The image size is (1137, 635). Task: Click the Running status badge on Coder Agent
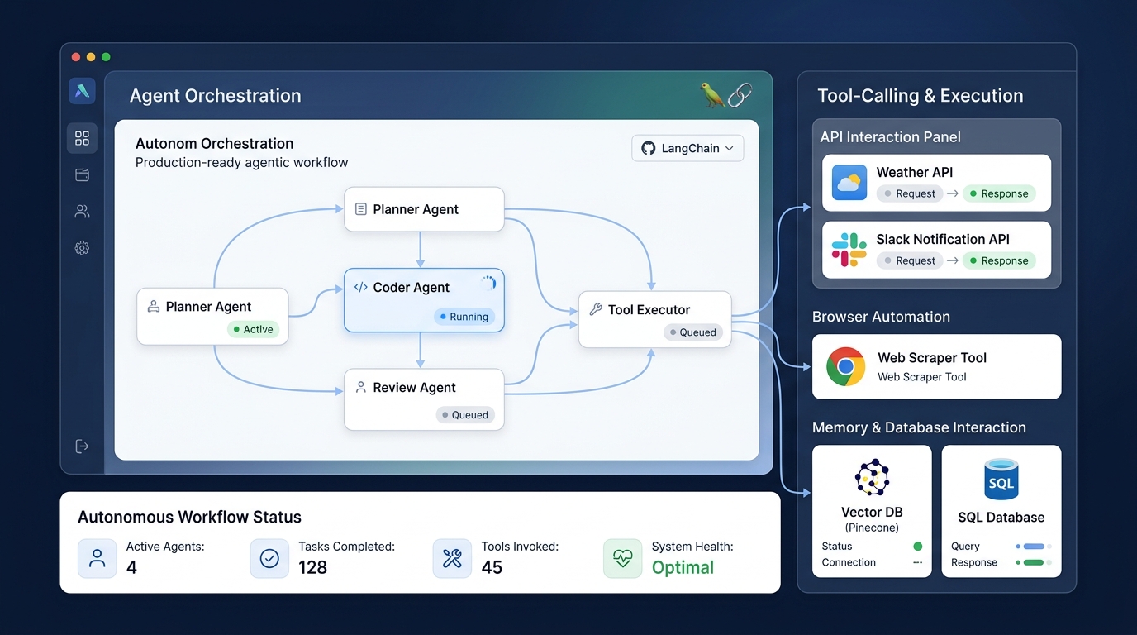coord(463,317)
